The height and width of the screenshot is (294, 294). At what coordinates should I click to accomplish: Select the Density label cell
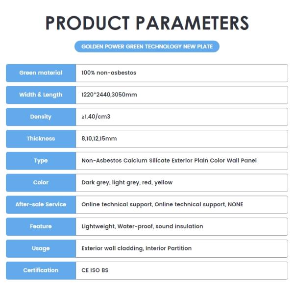coord(41,117)
